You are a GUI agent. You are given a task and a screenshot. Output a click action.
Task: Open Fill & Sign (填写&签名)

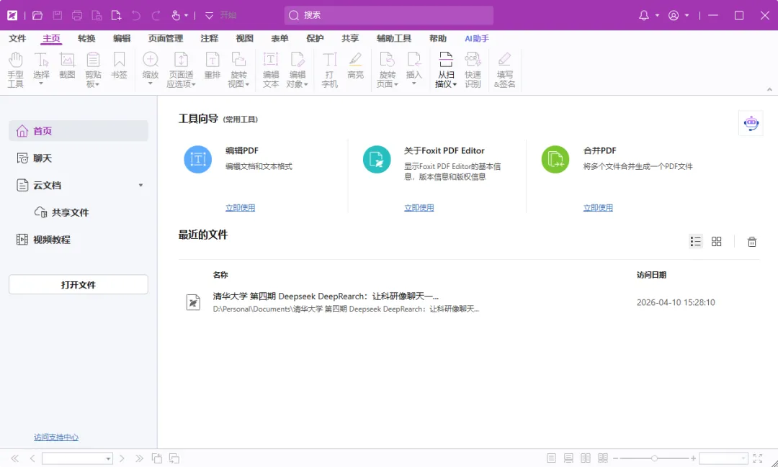coord(504,69)
